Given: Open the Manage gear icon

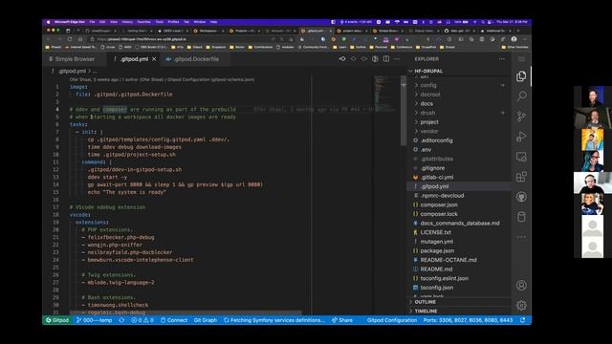Looking at the screenshot, I should 521,305.
